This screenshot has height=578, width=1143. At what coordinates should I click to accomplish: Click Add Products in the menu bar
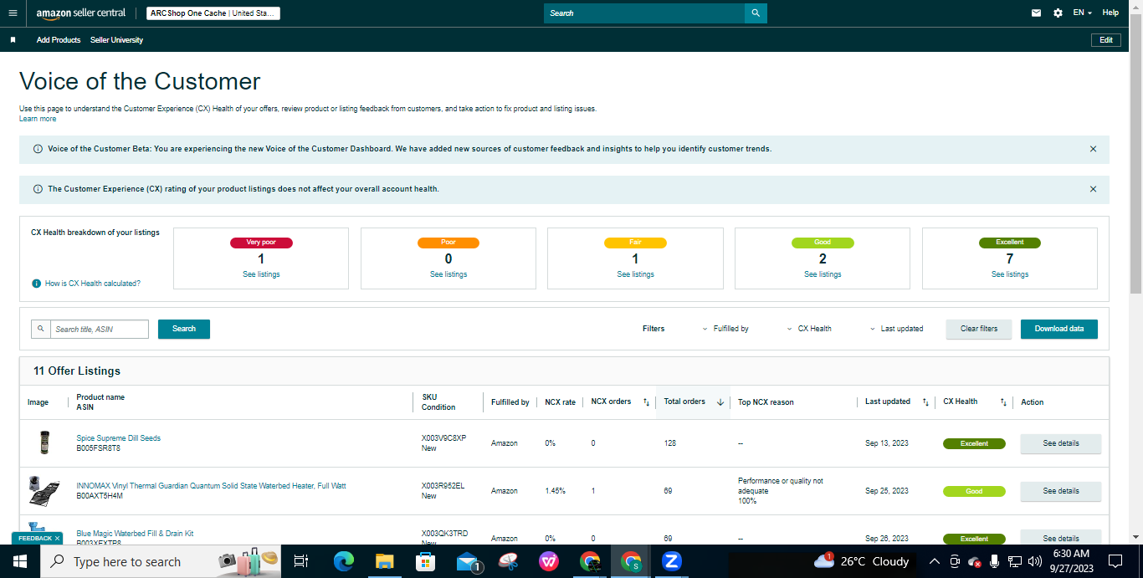pyautogui.click(x=59, y=40)
